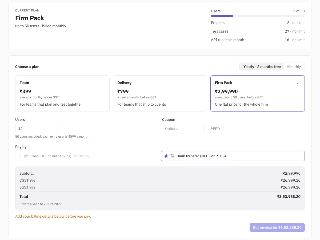Click the Projects usage row label
320x240 pixels.
click(218, 23)
